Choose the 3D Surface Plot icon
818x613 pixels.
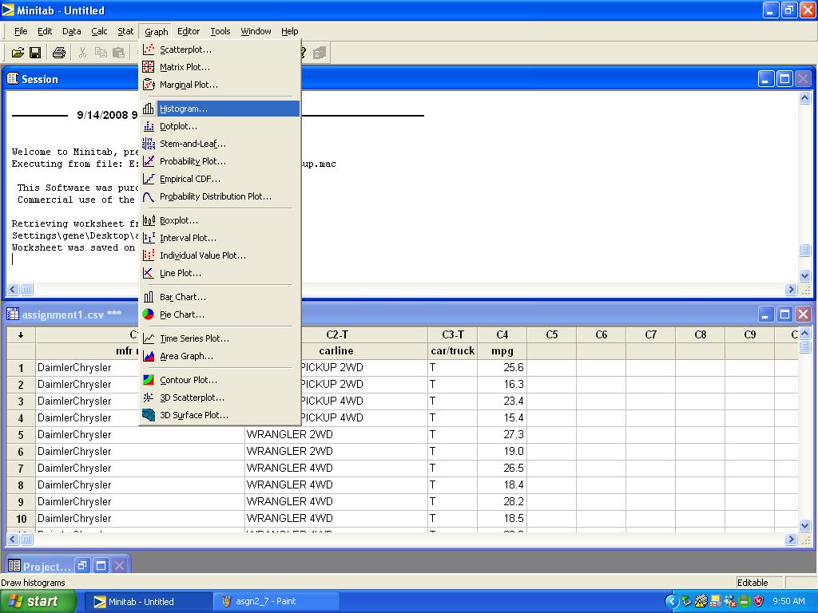pos(149,415)
